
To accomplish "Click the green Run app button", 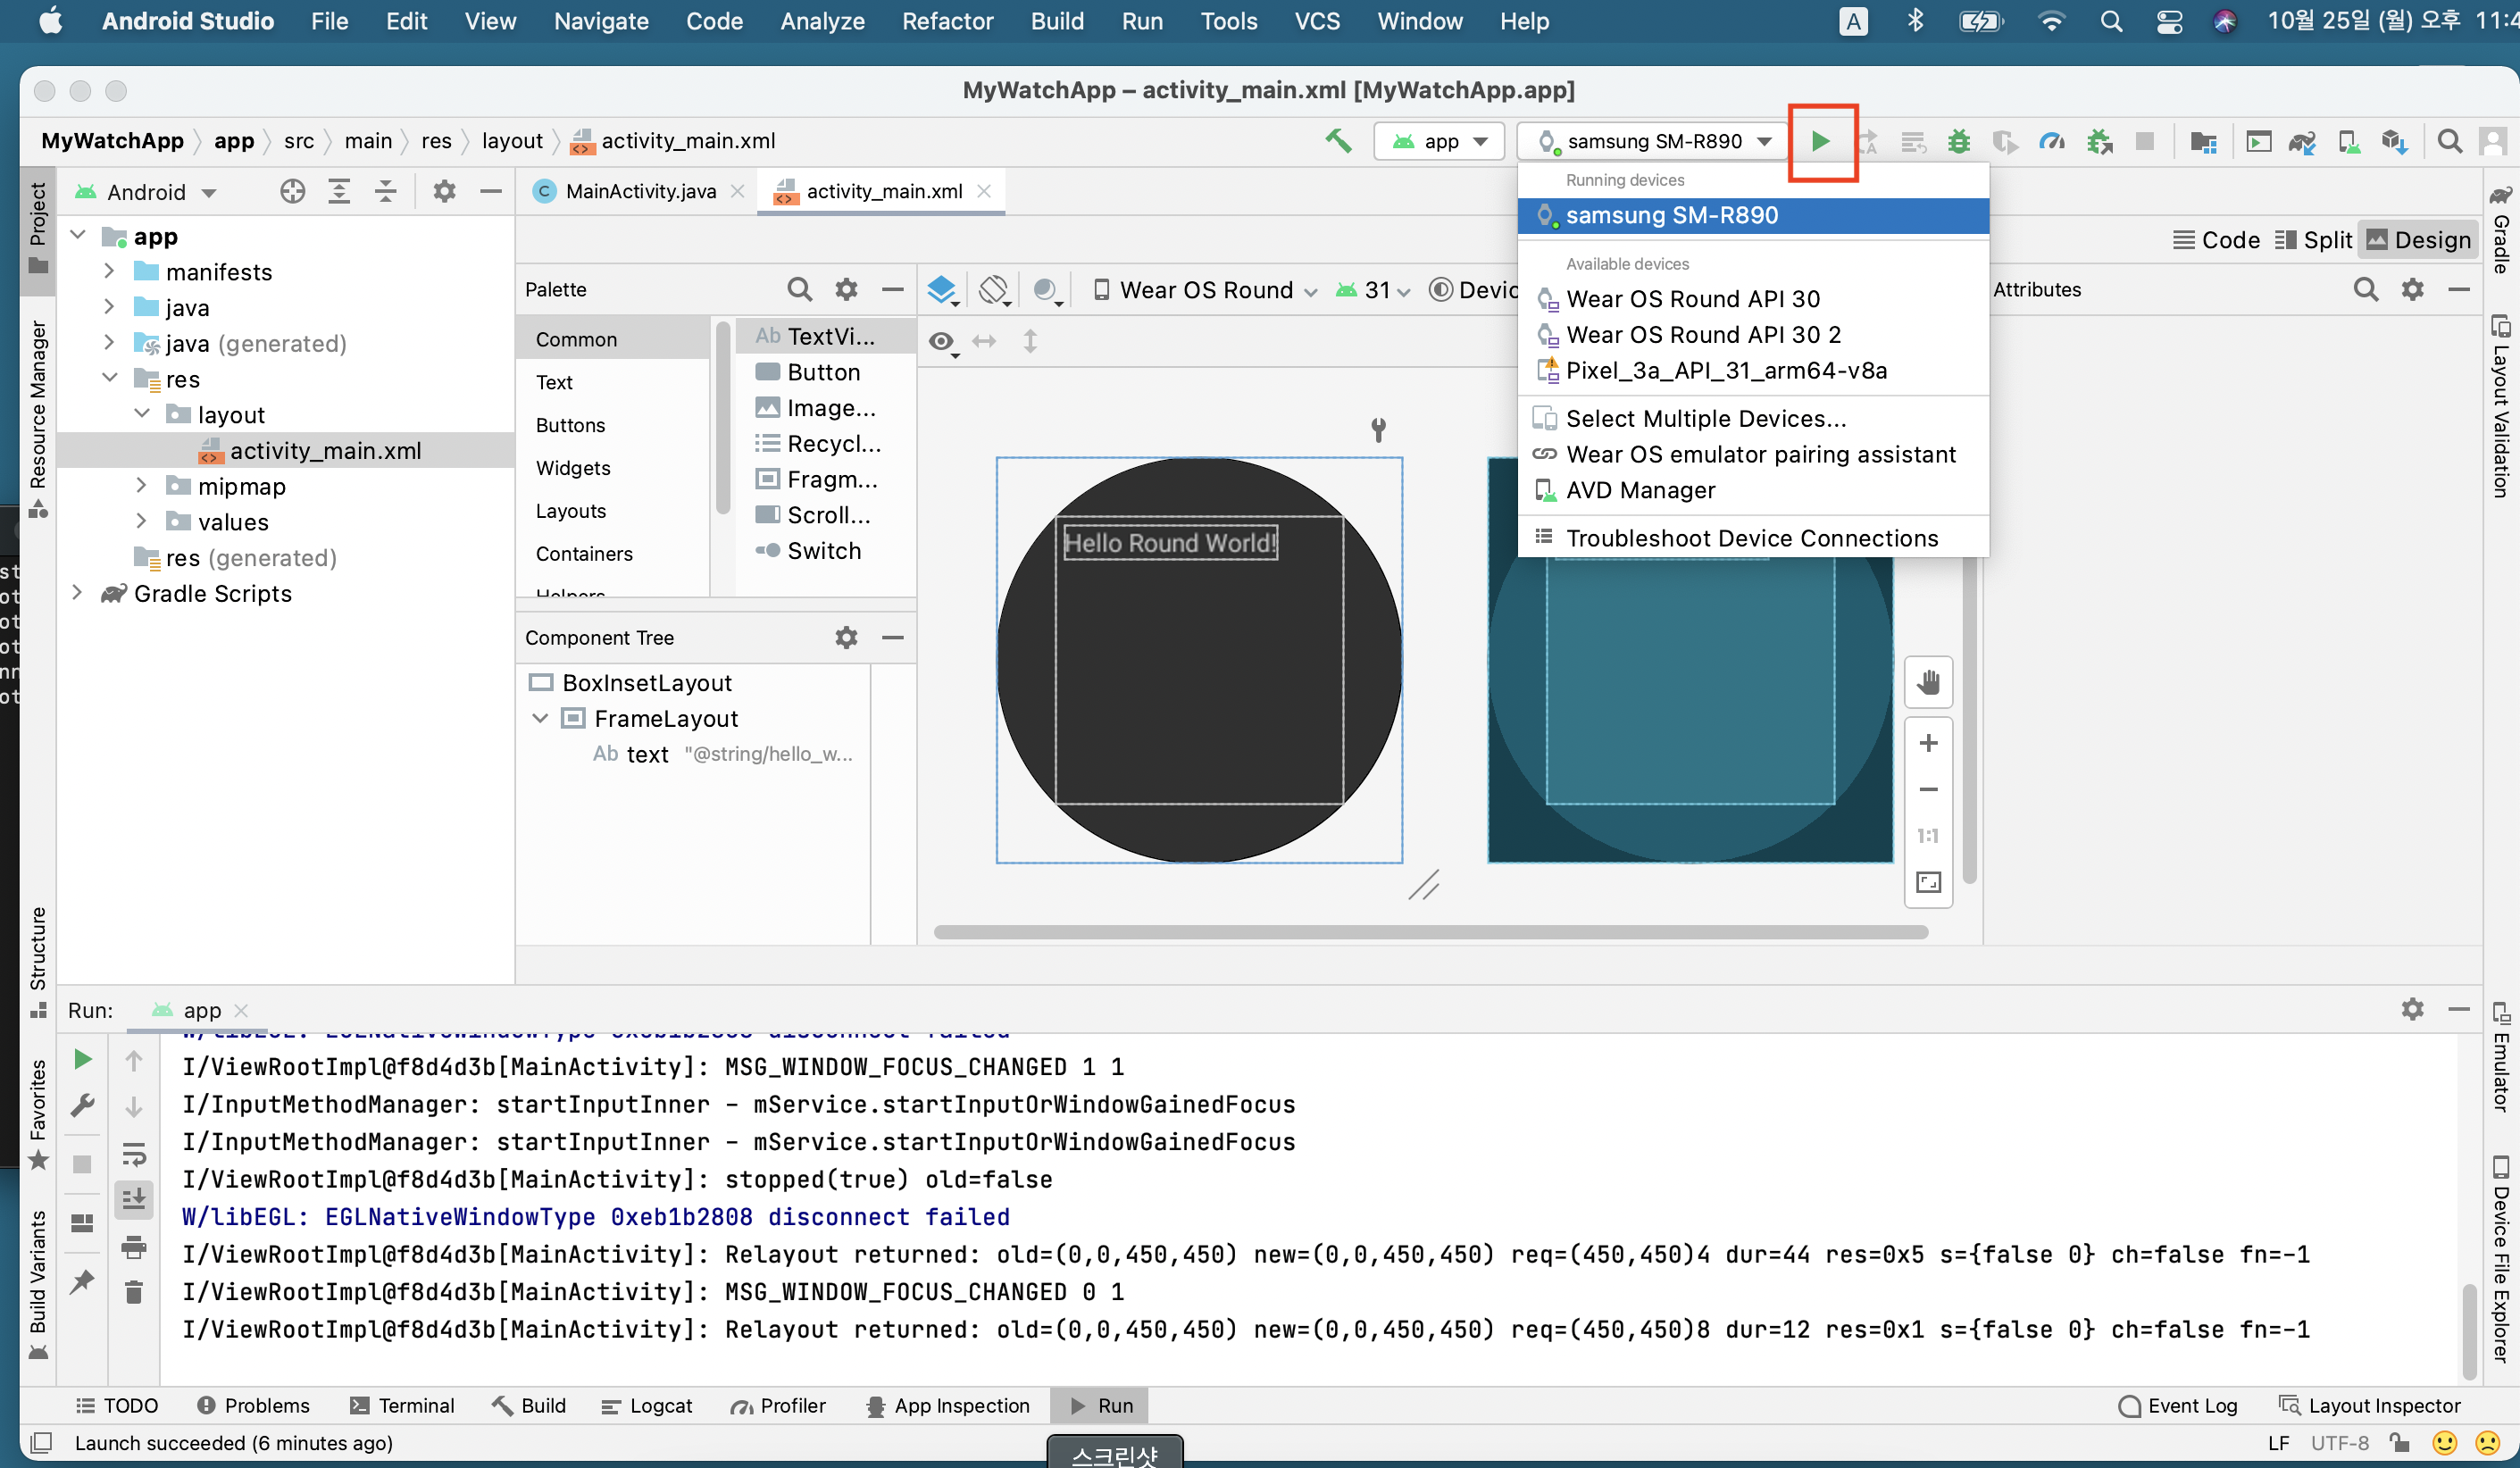I will click(x=1820, y=141).
